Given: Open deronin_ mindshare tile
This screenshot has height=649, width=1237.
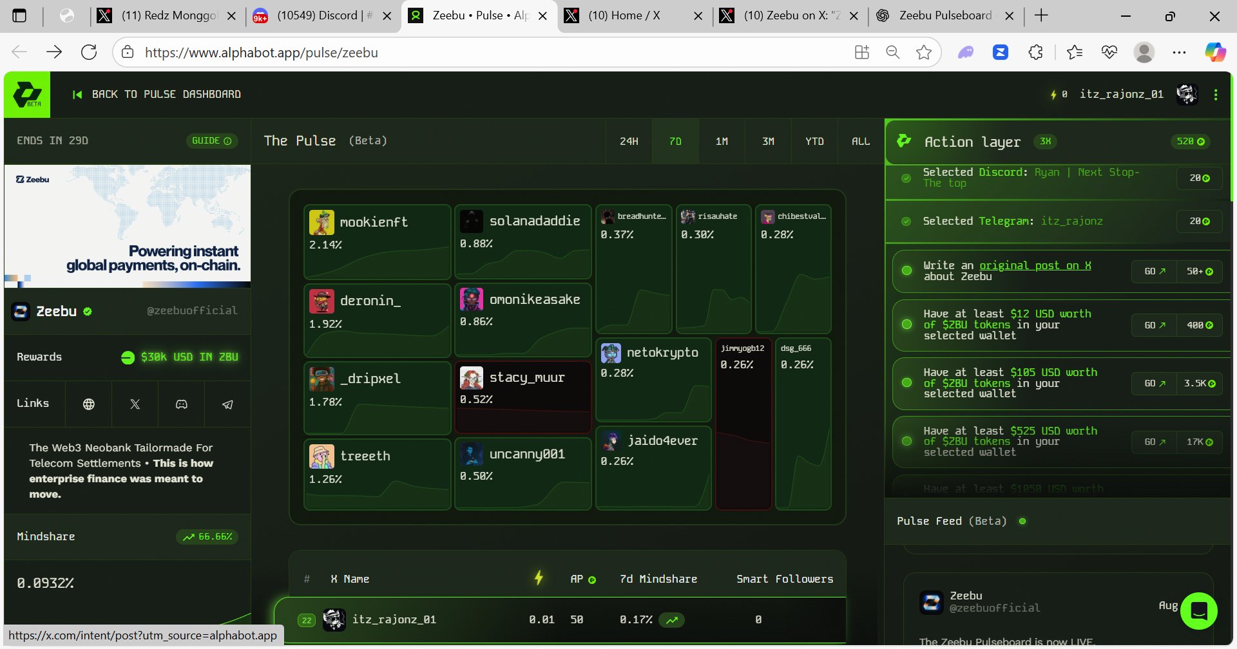Looking at the screenshot, I should click(x=378, y=321).
